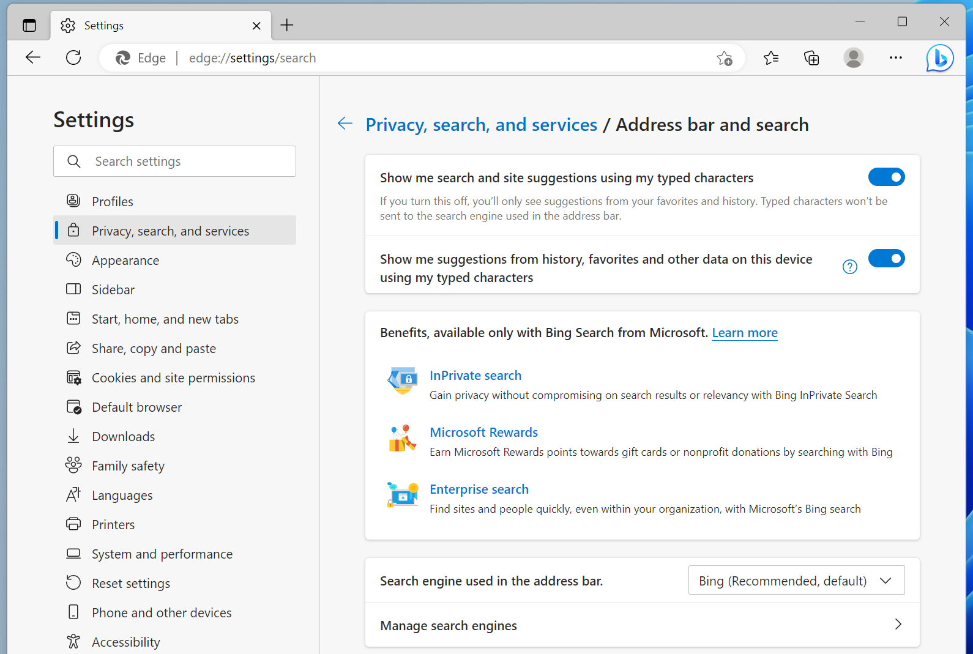Click the Family safety icon
Screen dimensions: 973x654
click(73, 465)
